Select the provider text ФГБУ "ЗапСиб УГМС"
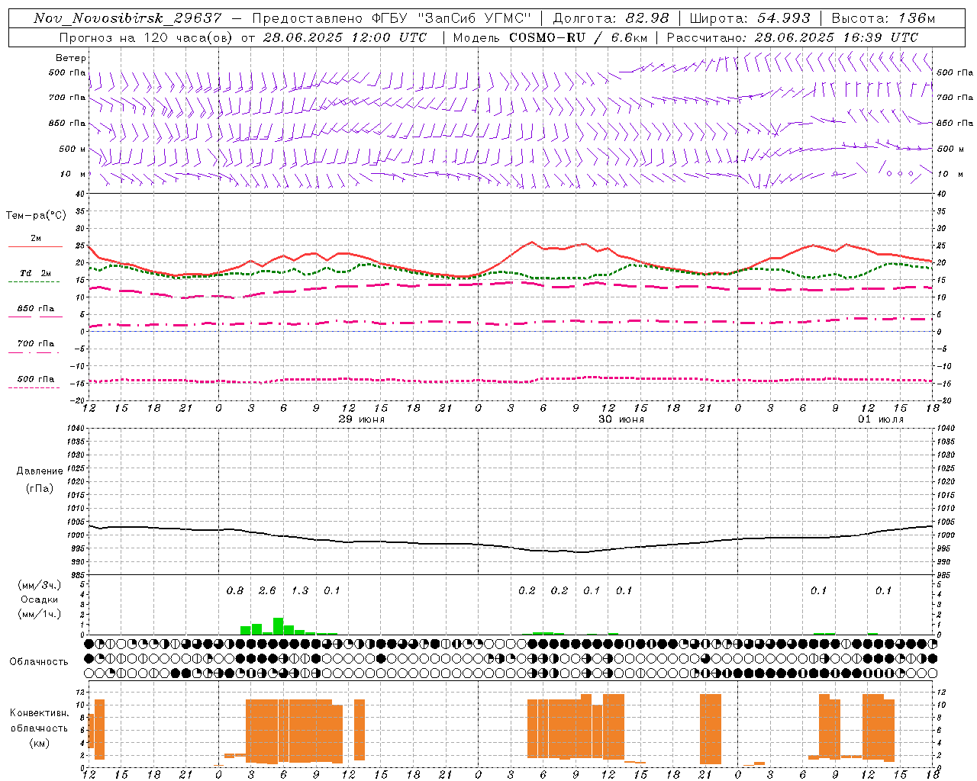The width and height of the screenshot is (977, 781). click(452, 18)
